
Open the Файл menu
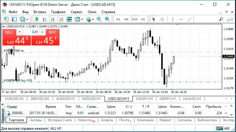pyautogui.click(x=13, y=12)
